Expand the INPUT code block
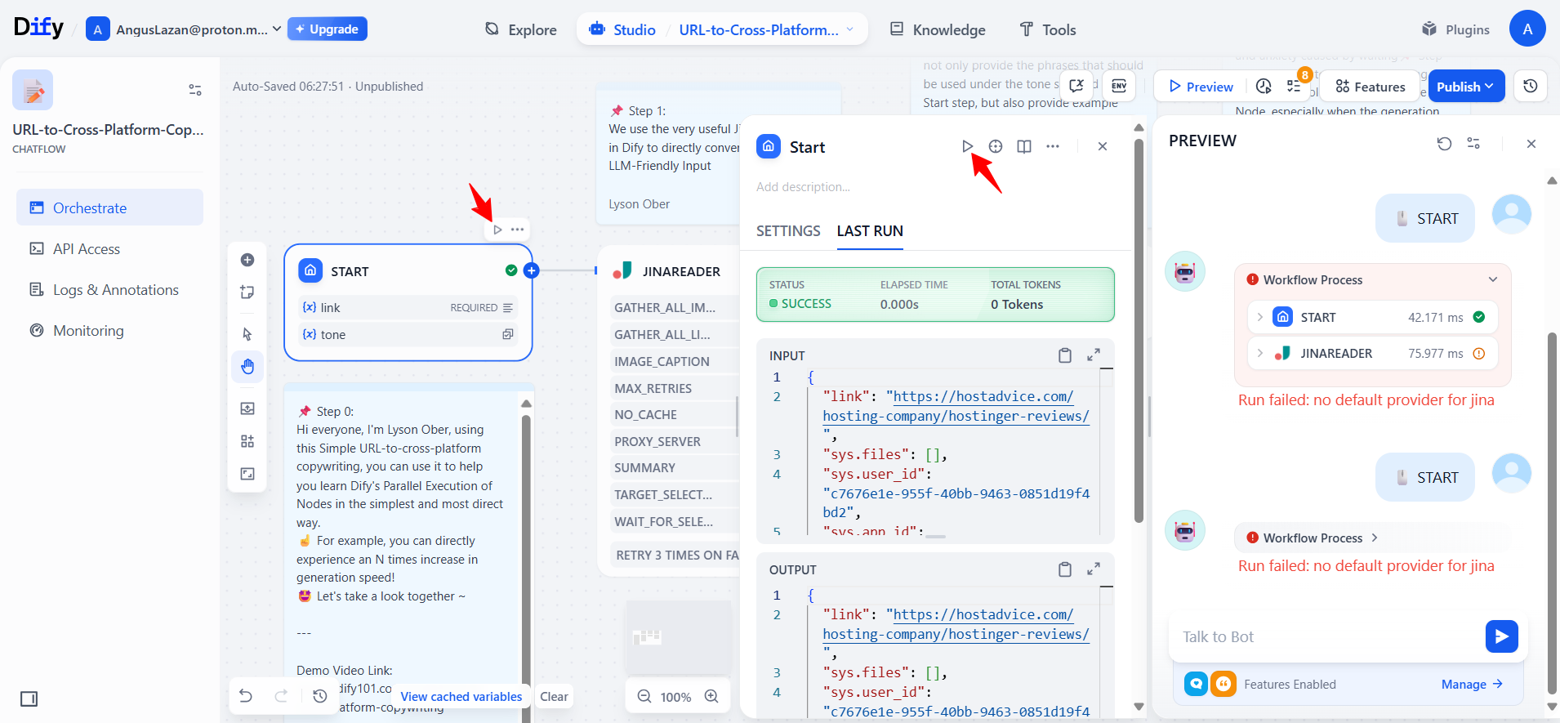Viewport: 1560px width, 723px height. (1094, 355)
